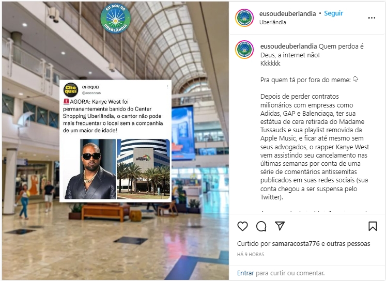This screenshot has height=281, width=386.
Task: Open samaracosta776's profile from likes
Action: click(x=296, y=244)
